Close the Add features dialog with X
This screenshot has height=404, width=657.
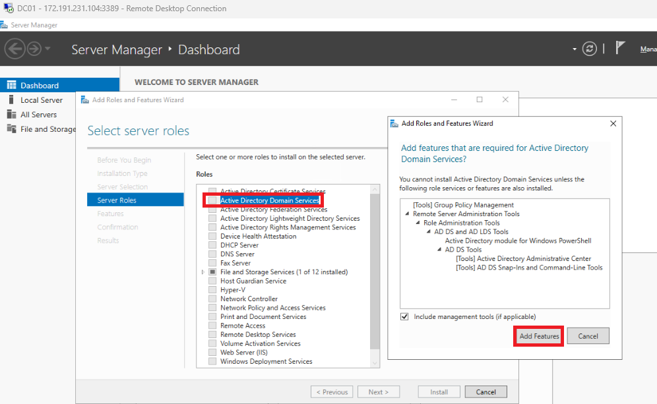(x=613, y=123)
